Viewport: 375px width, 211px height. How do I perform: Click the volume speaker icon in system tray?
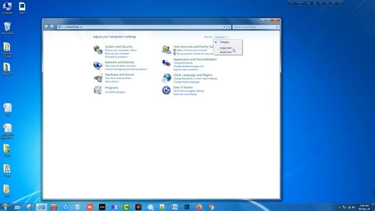(x=353, y=207)
